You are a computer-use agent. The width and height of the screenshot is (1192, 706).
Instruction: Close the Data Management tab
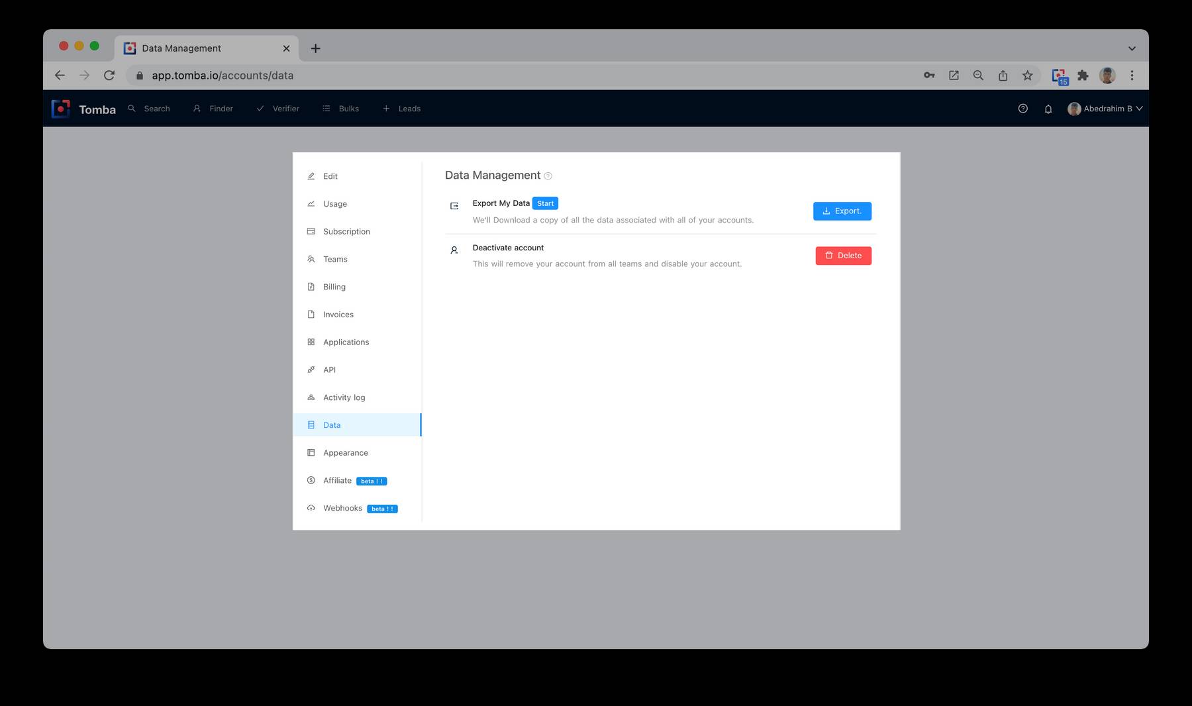click(286, 48)
